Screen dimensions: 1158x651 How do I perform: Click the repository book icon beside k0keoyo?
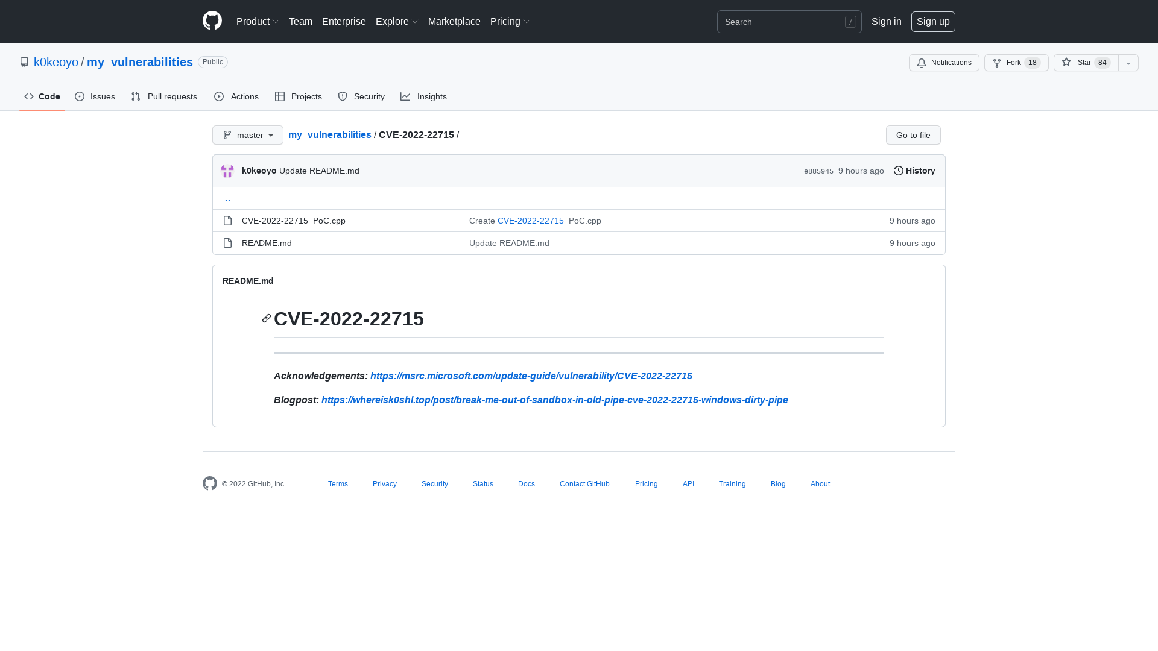click(24, 62)
